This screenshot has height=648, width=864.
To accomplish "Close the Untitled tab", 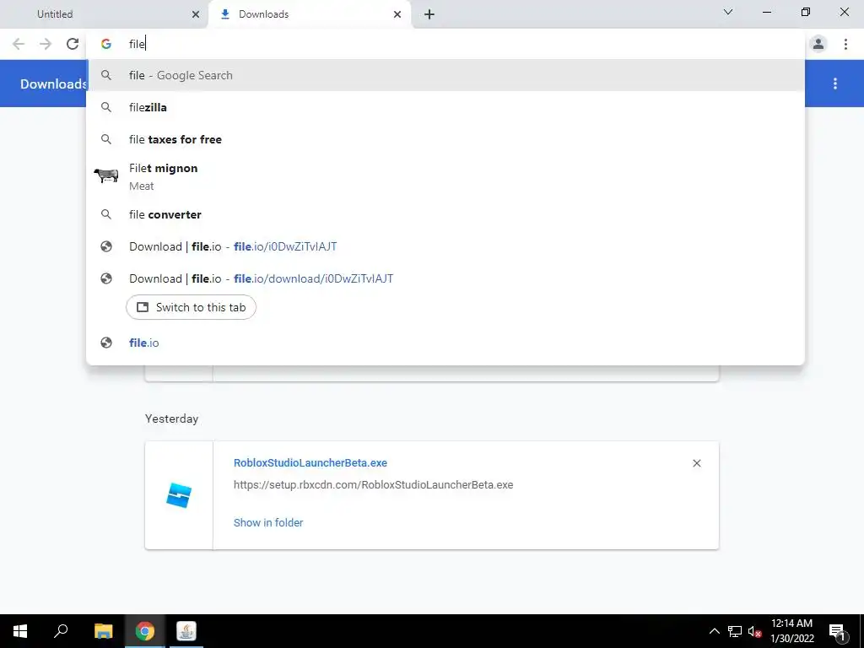I will 196,14.
